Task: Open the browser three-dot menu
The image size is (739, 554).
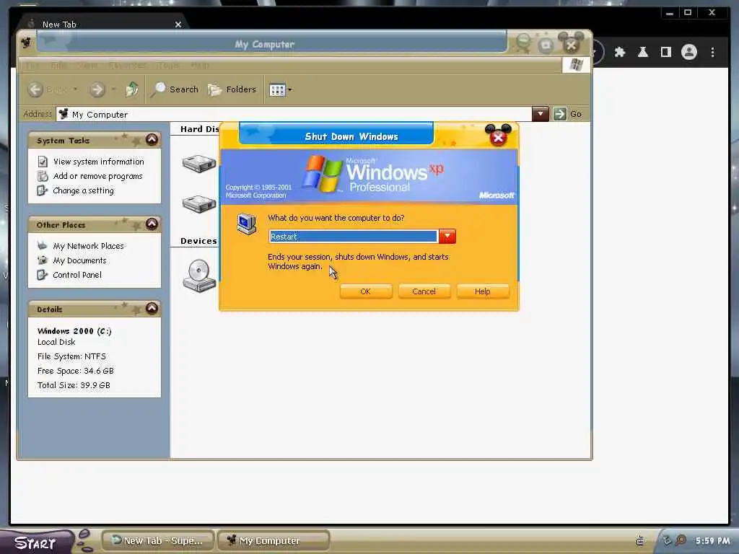Action: click(x=712, y=52)
